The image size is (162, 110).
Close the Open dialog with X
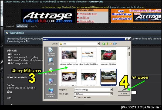tap(129, 39)
